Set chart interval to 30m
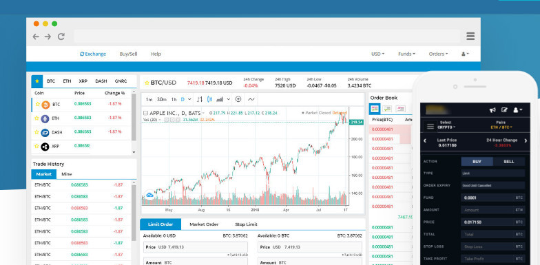This screenshot has width=540, height=265. click(162, 99)
